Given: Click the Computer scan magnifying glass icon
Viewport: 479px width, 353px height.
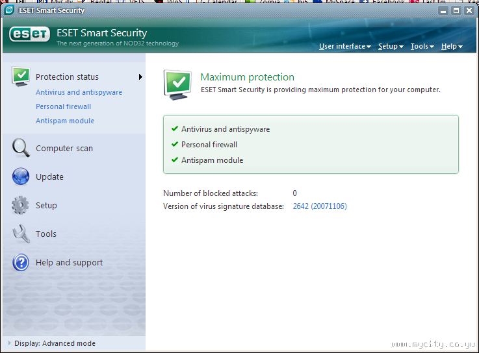Looking at the screenshot, I should (x=21, y=148).
